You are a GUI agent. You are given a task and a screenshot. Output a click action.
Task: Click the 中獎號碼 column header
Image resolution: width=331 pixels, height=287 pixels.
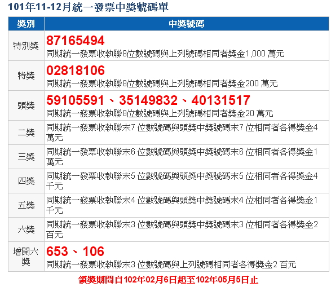[187, 24]
